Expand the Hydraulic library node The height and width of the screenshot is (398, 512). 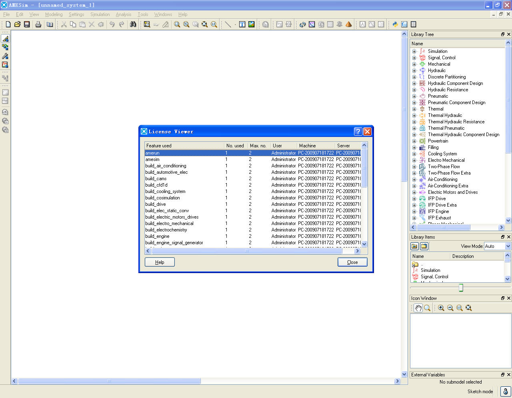point(414,70)
